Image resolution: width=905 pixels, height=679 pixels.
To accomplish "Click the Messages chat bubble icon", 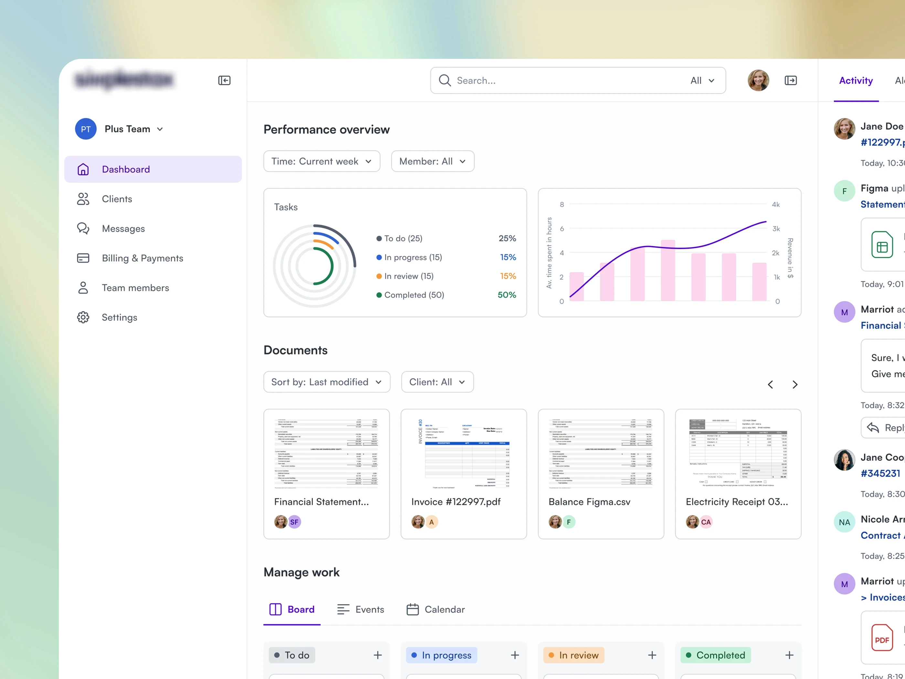I will (83, 228).
